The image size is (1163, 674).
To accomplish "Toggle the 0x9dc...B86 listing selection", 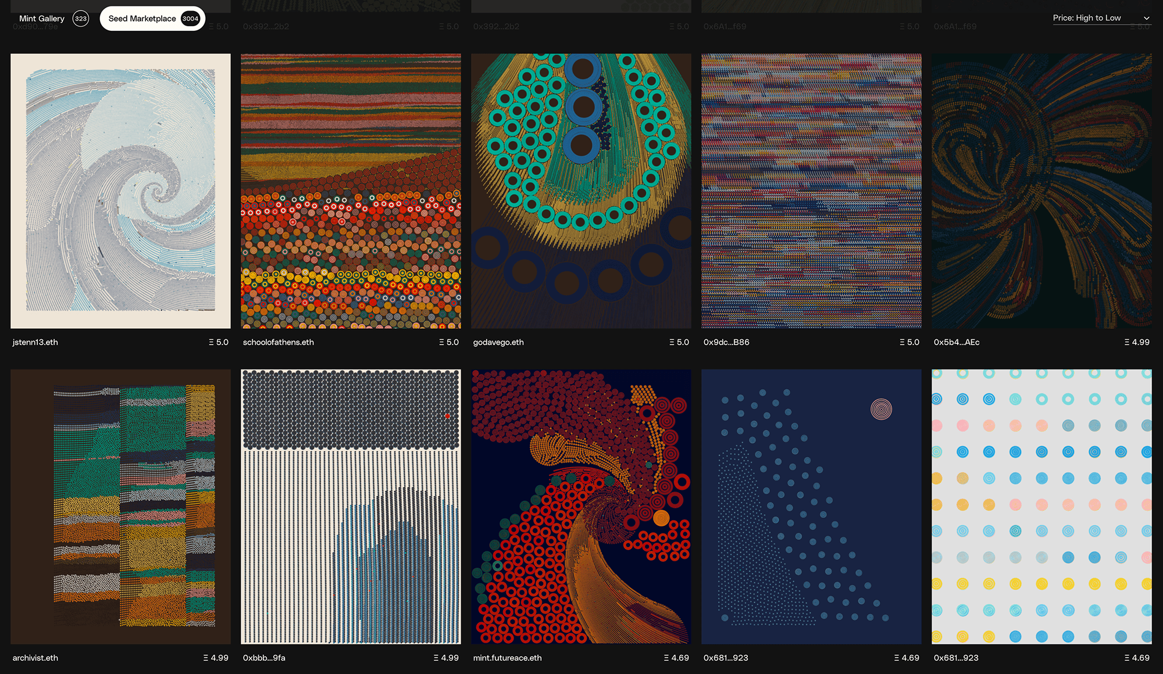I will [811, 191].
